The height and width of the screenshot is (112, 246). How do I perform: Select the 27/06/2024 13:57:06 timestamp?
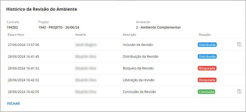[24, 45]
